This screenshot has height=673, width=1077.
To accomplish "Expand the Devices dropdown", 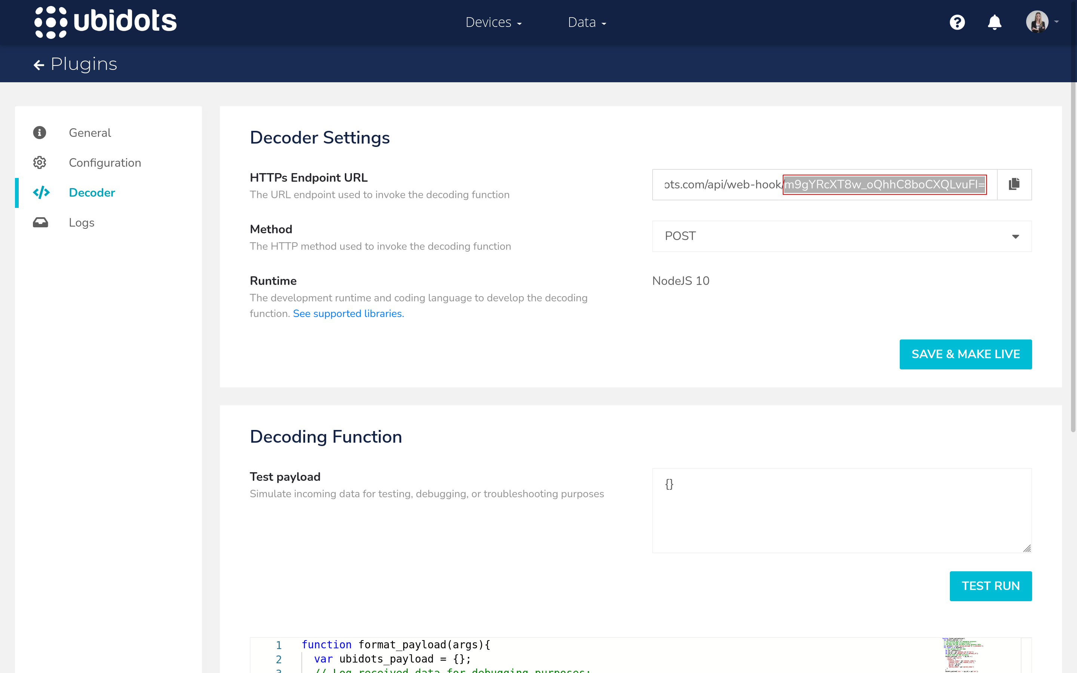I will 494,22.
